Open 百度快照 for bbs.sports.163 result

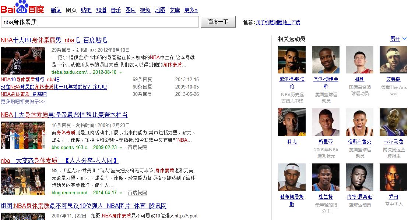click(x=137, y=147)
